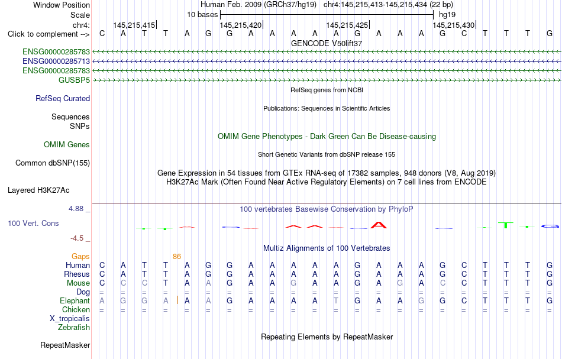Click the 'RefSeq genes from NCBI' title

pyautogui.click(x=327, y=90)
